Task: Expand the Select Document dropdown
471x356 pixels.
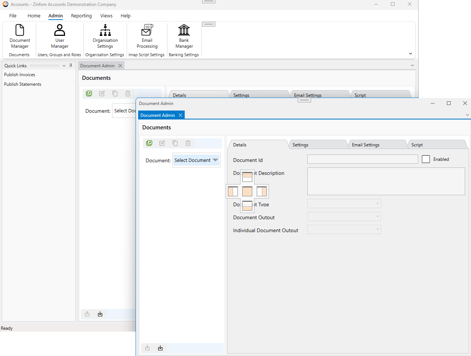Action: point(197,160)
